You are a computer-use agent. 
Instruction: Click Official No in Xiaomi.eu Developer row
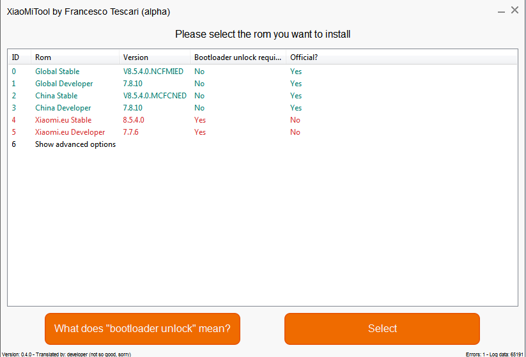(295, 132)
